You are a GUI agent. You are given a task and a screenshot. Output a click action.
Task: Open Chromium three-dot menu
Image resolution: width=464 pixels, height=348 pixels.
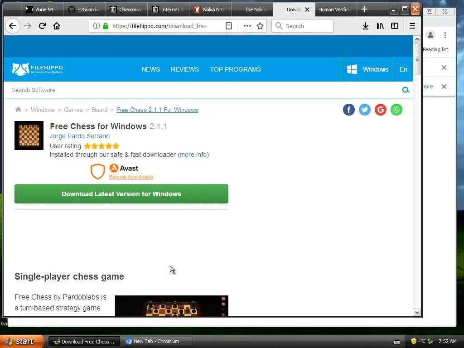point(445,35)
